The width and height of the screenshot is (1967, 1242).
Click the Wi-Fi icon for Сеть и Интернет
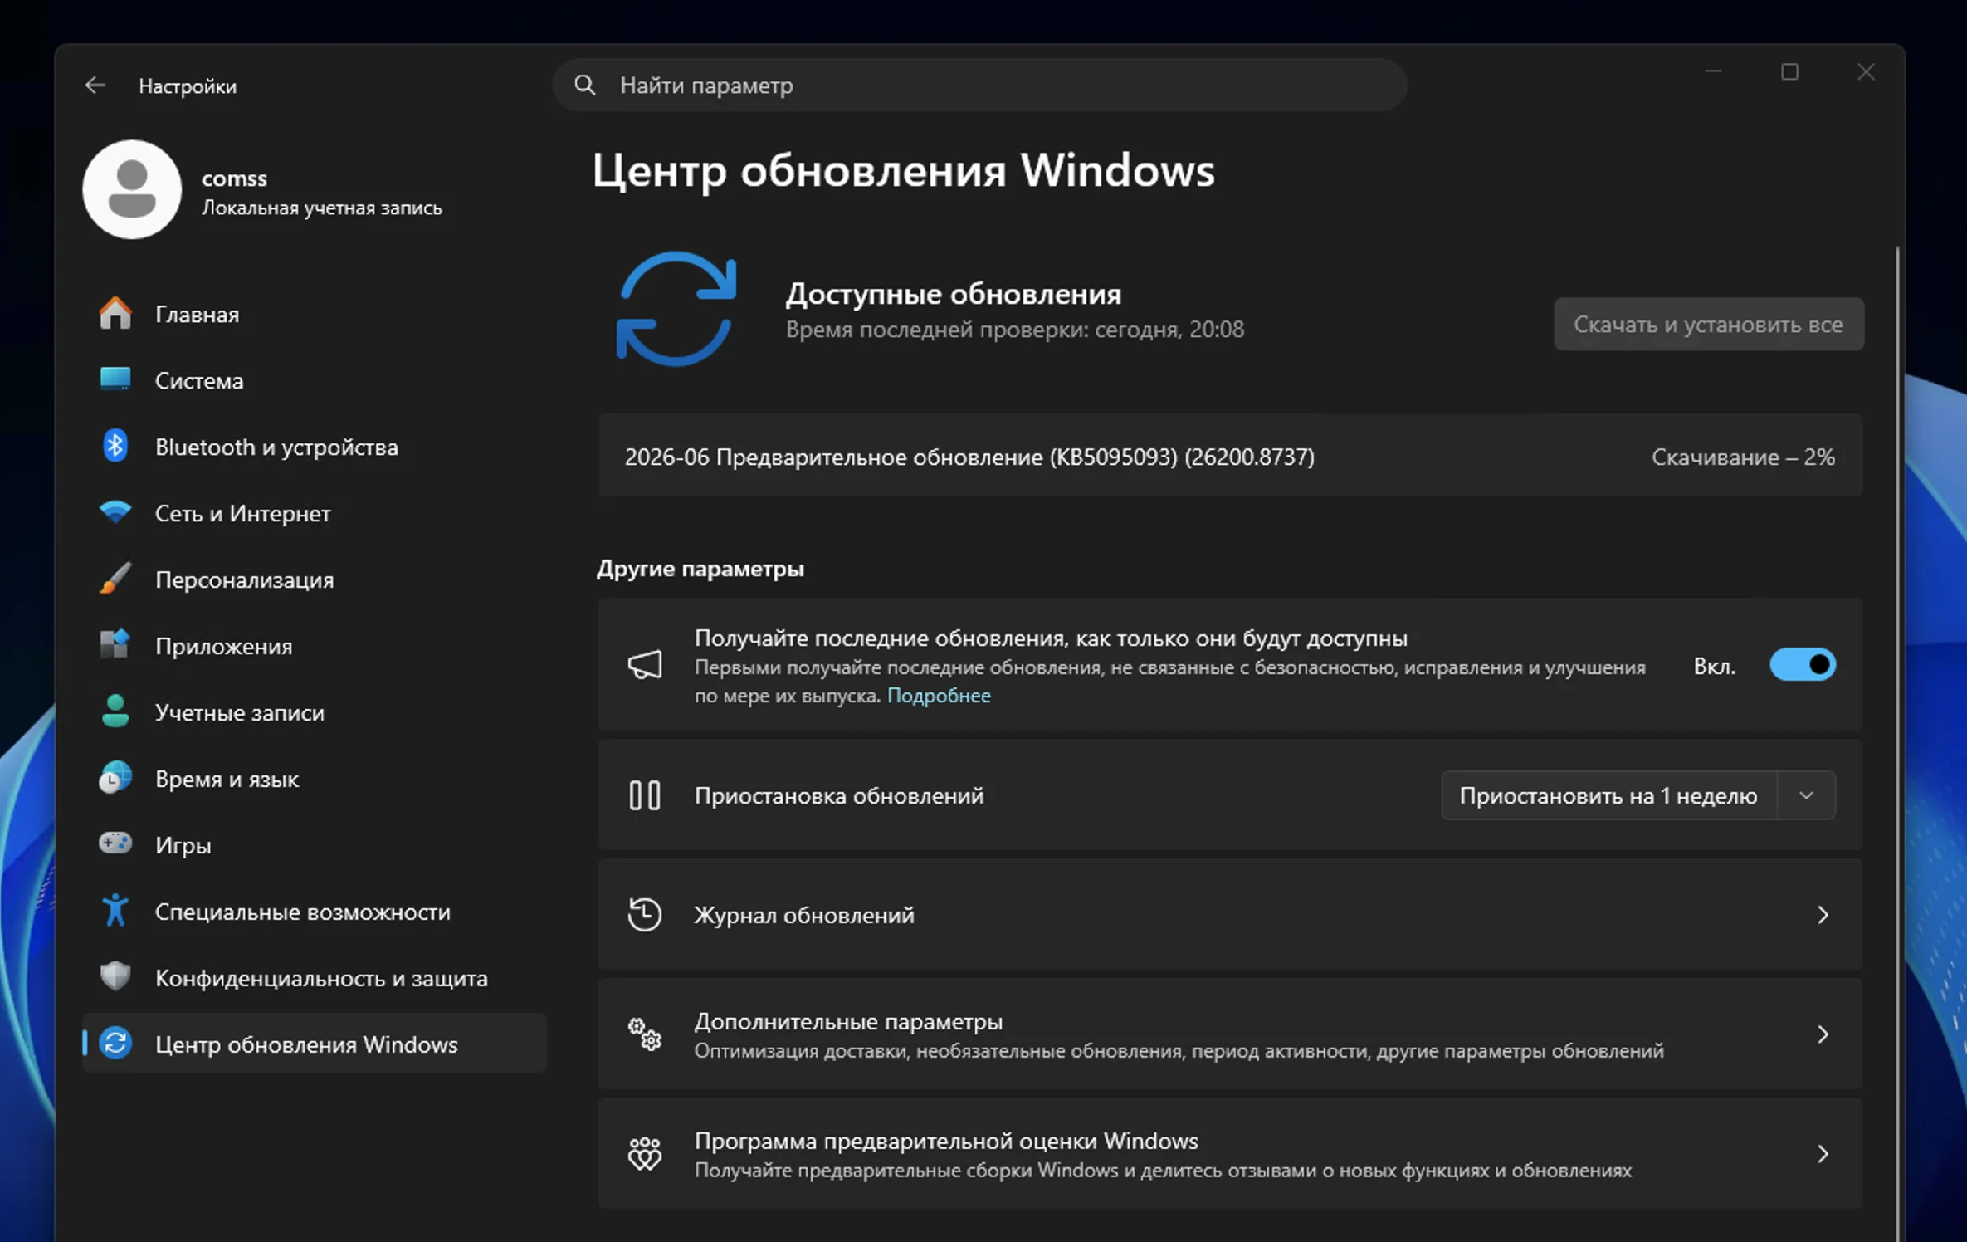(x=115, y=512)
